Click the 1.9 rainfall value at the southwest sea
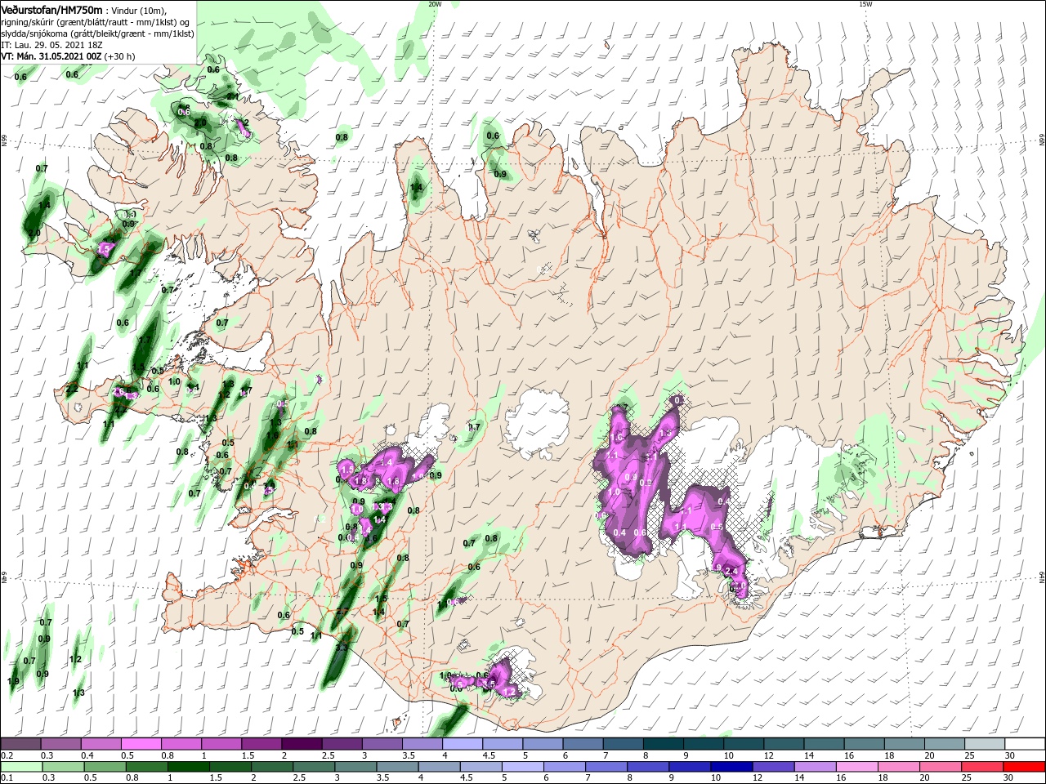 13,681
